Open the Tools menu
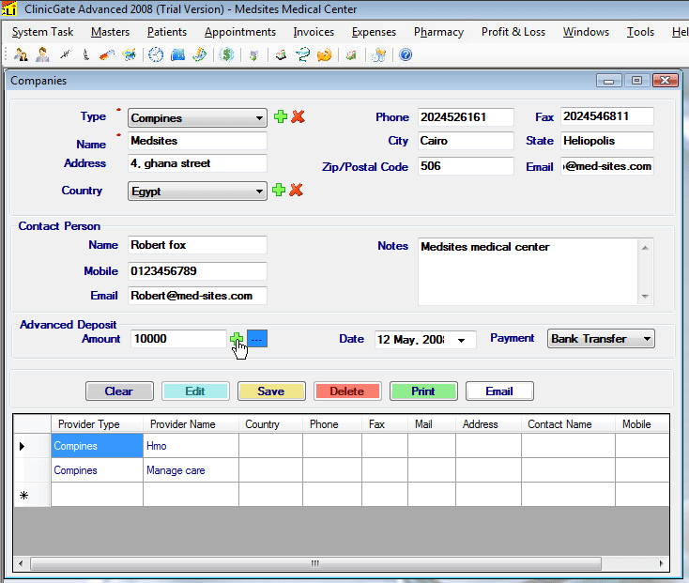 point(640,32)
